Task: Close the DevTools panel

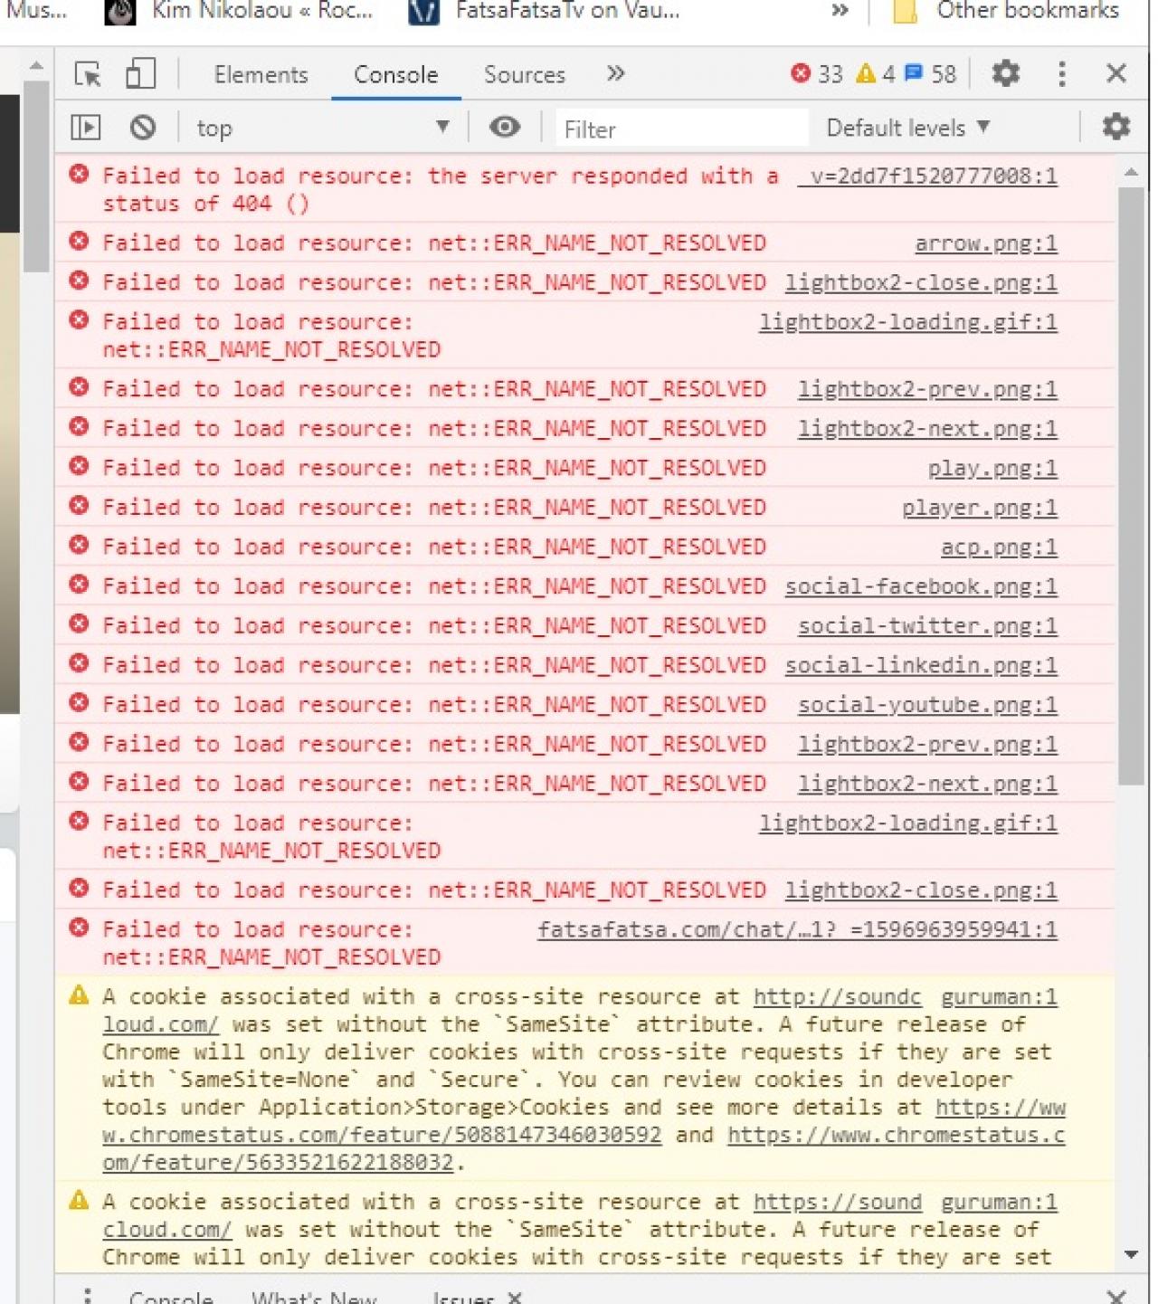Action: tap(1116, 73)
